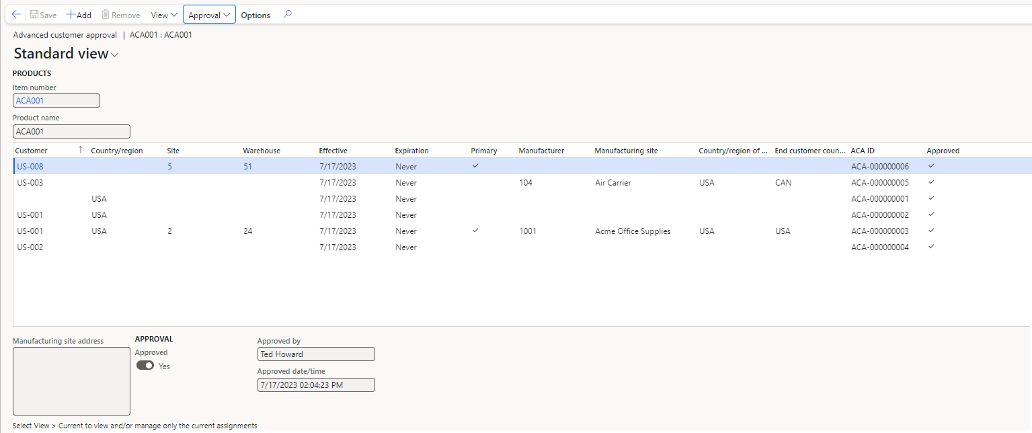Open the Approval dropdown menu

coord(209,14)
